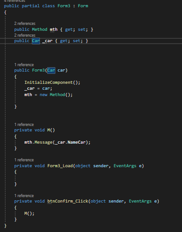Viewport: 182px width, 232px height.
Task: Click the "btnConfirm_Click" method name
Action: 68,201
